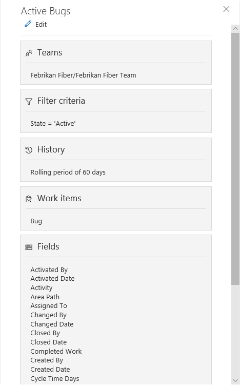Click the History clock icon

click(x=29, y=150)
